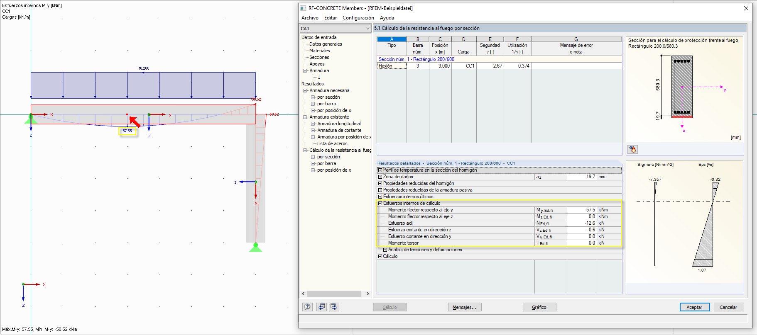
Task: Go to the previous table with left arrow icon
Action: point(321,307)
